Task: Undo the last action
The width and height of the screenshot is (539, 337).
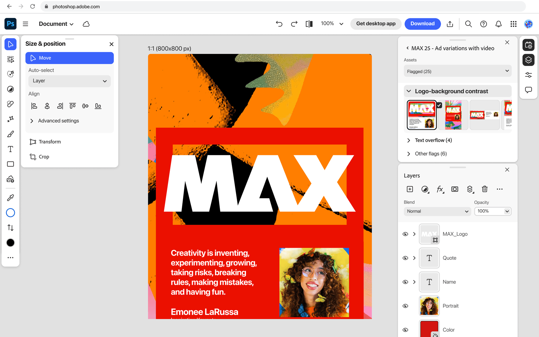Action: (279, 24)
